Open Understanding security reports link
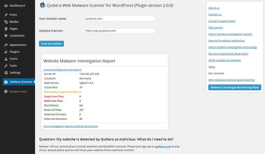The height and width of the screenshot is (154, 265). click(62, 70)
